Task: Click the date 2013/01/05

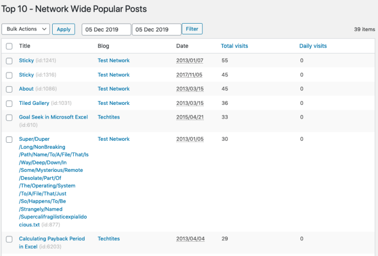Action: point(190,139)
